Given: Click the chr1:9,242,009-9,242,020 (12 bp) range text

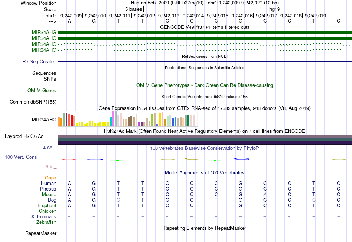Looking at the screenshot, I should [x=243, y=3].
